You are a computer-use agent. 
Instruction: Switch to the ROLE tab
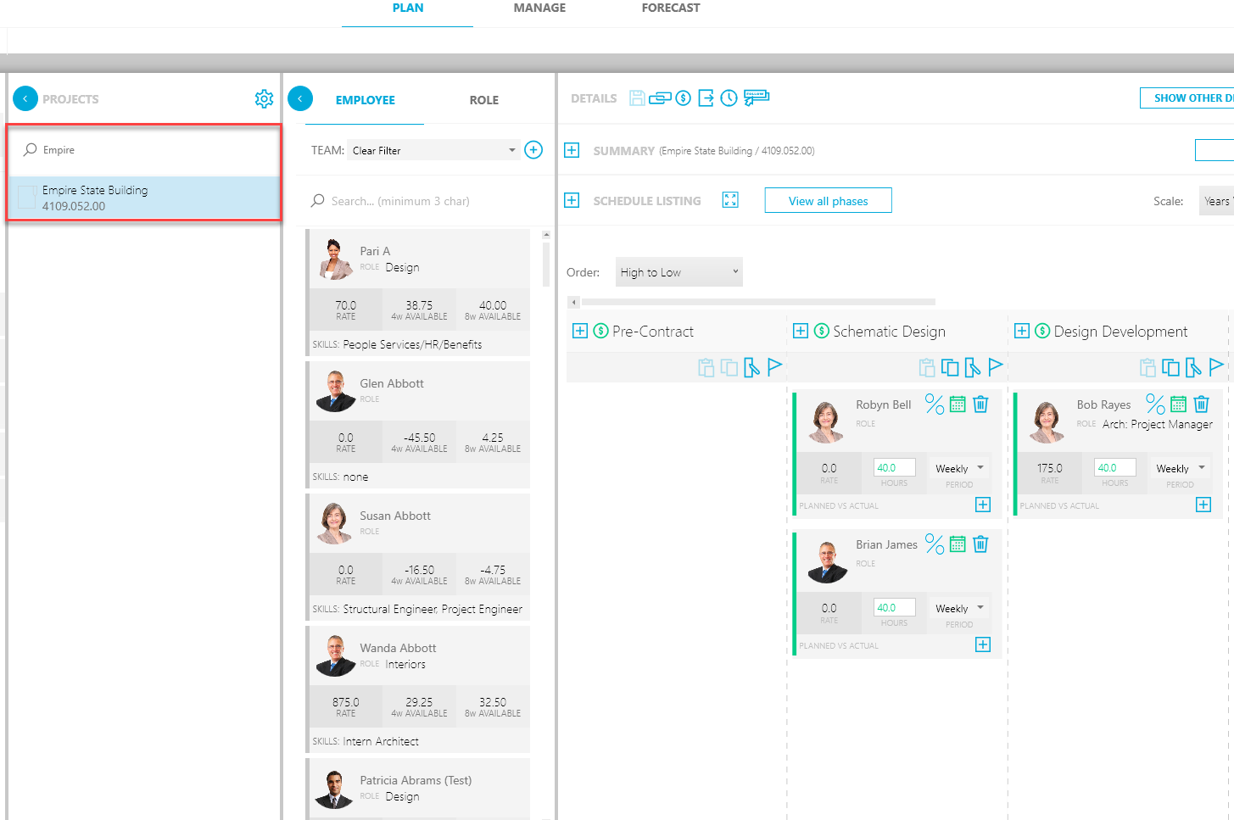click(483, 99)
